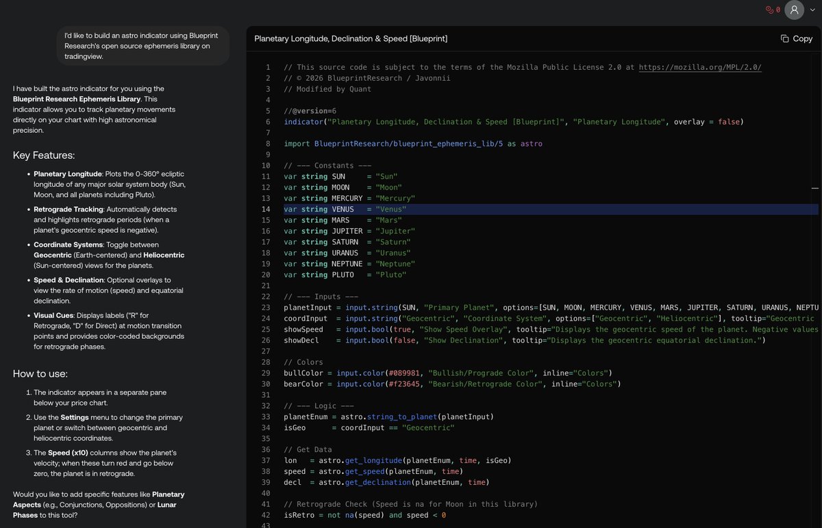Click the 'How to use:' heading
The image size is (822, 528).
coord(40,373)
